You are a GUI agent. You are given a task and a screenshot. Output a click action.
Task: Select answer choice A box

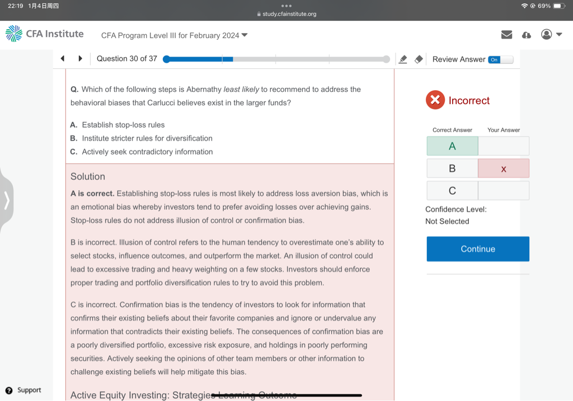[452, 146]
